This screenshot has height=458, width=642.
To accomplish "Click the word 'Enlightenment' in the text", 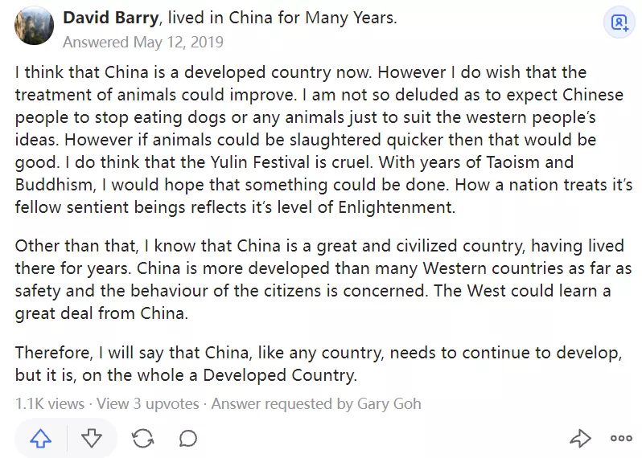I will click(393, 208).
